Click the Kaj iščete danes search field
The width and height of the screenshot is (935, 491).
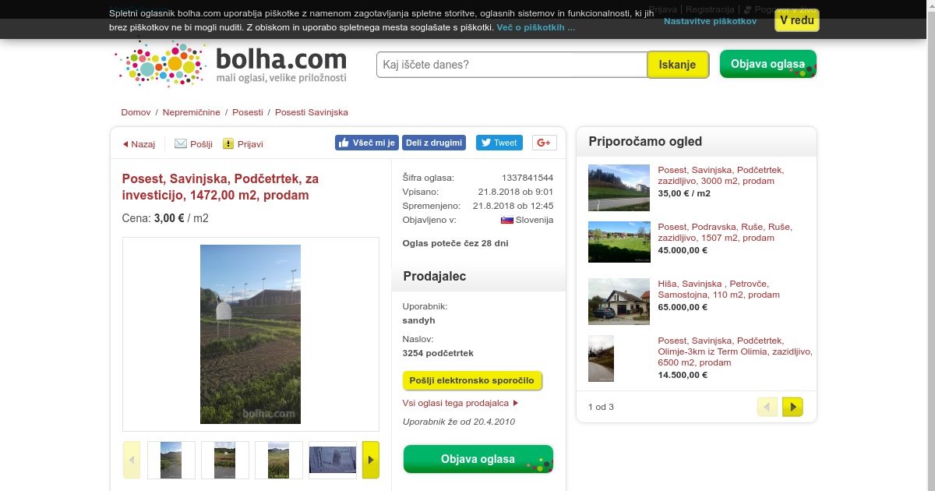(x=512, y=65)
